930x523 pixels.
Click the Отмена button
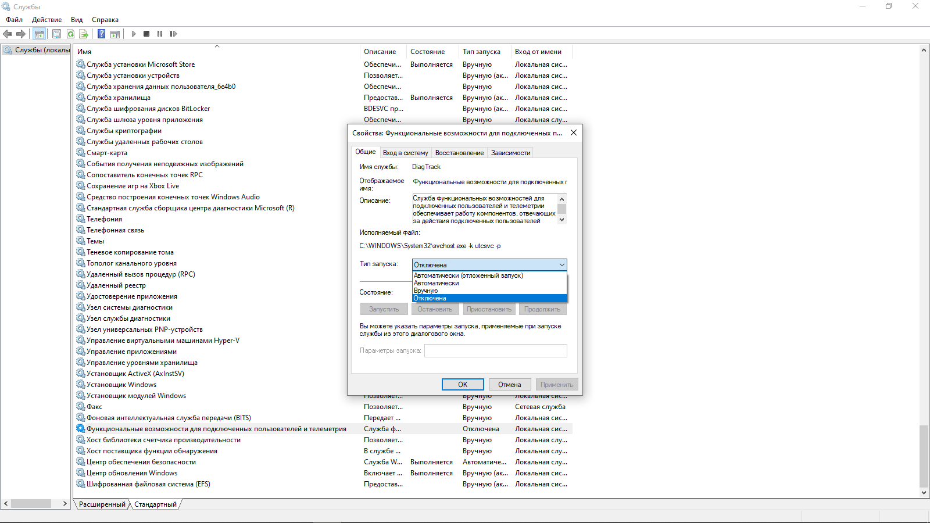[510, 385]
